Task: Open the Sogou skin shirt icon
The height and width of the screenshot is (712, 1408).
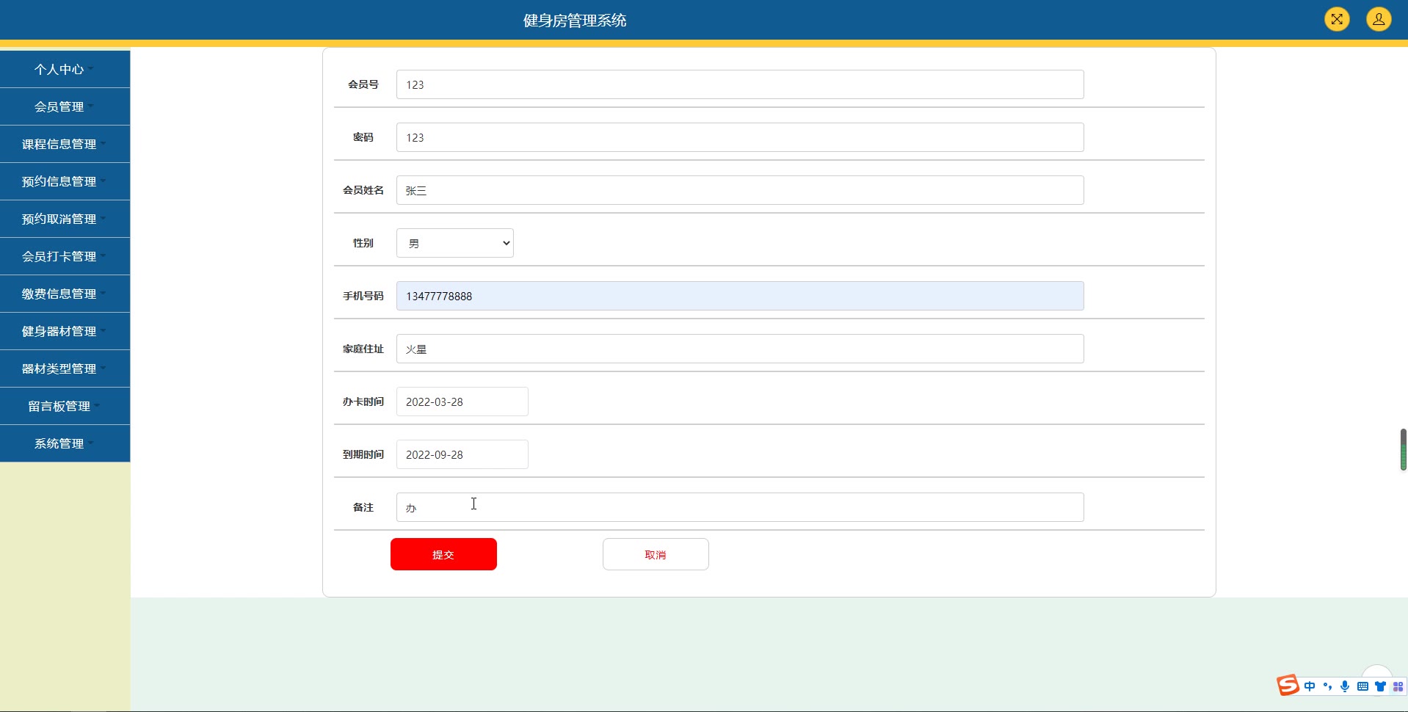Action: pos(1380,686)
